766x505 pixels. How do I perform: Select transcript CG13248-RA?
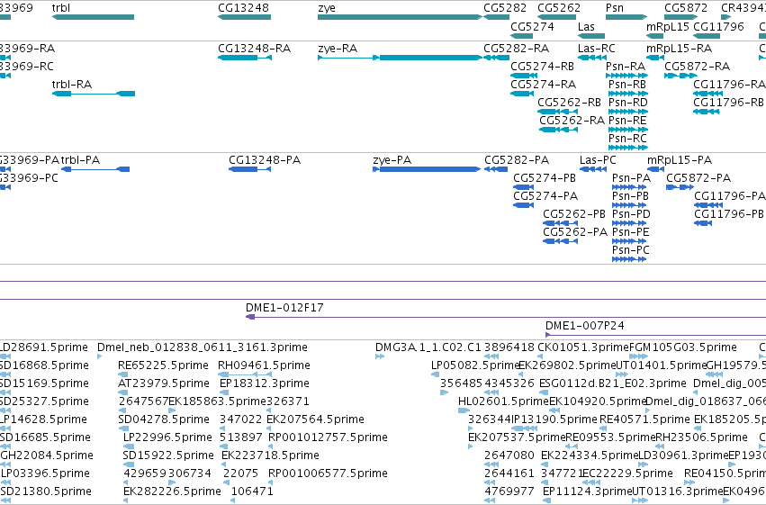(245, 58)
